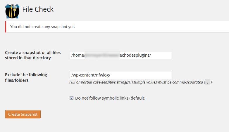Uncheck the 'Do not follow symbolic links' checkbox
The height and width of the screenshot is (132, 229).
[71, 98]
